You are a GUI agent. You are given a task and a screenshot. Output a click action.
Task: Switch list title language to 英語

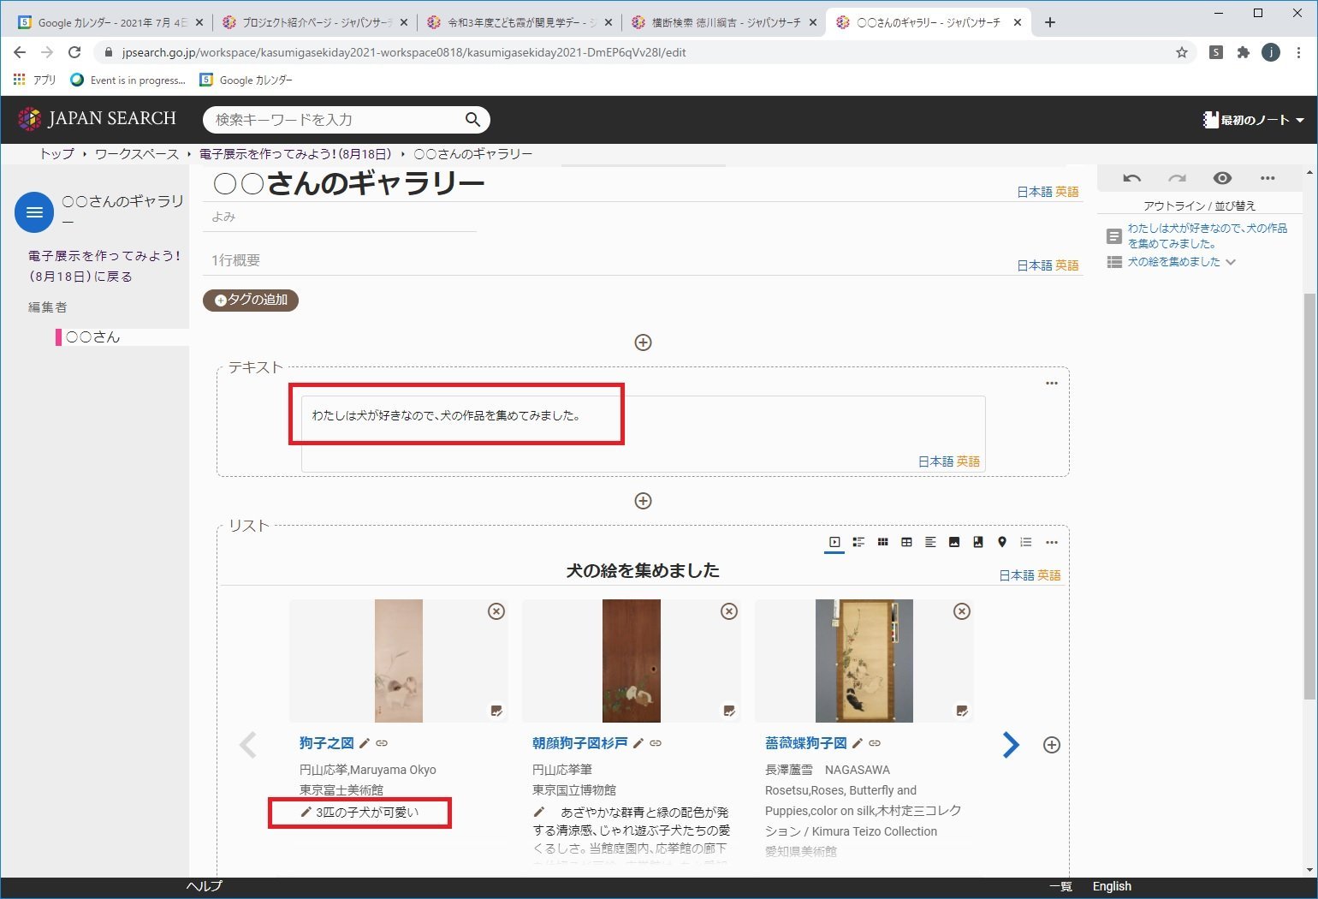pyautogui.click(x=1049, y=575)
